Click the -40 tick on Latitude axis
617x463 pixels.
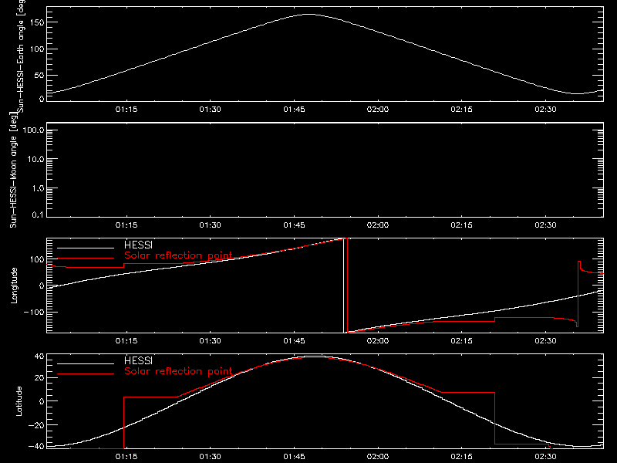pos(36,446)
